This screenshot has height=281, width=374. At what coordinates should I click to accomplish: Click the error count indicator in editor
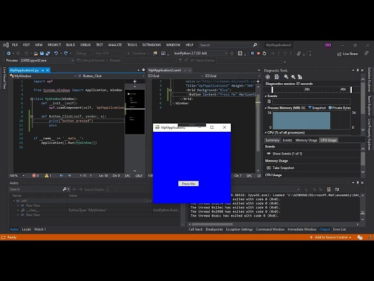(x=35, y=176)
